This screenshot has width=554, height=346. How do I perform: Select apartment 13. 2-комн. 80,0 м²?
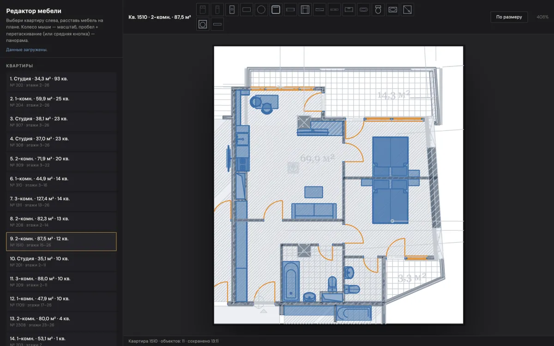point(61,322)
